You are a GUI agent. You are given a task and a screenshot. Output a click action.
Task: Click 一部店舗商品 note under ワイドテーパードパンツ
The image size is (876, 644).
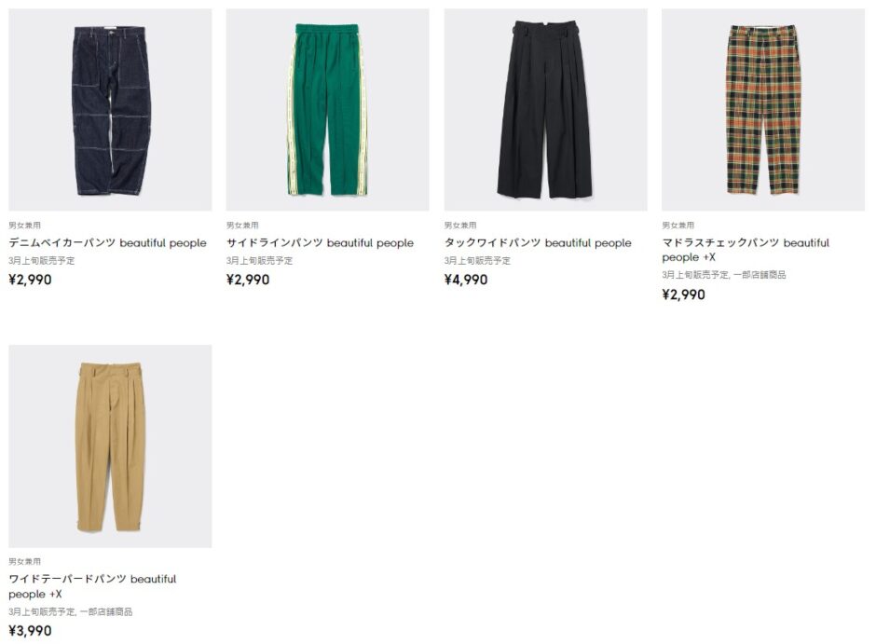click(x=105, y=611)
